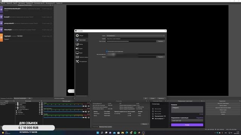The image size is (241, 135).
Task: Click the purple Done button in Stream Information
Action: click(x=187, y=125)
